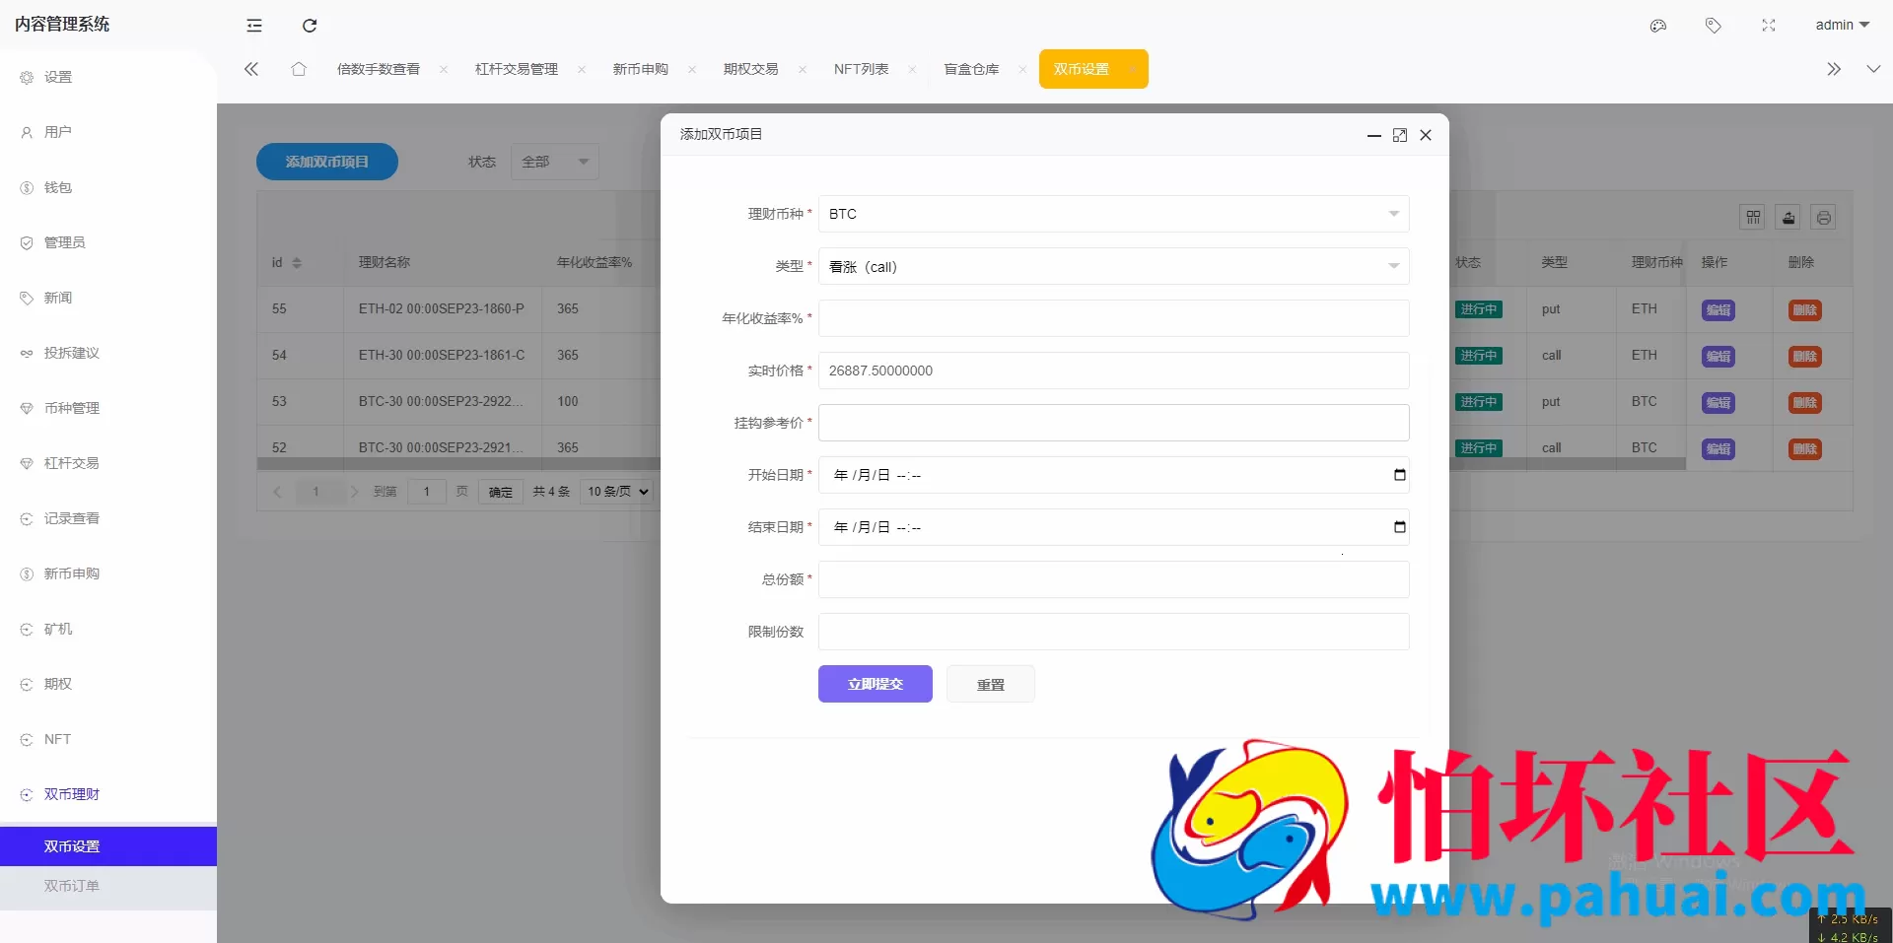
Task: Switch to 盲盒仓库 tab
Action: tap(972, 69)
